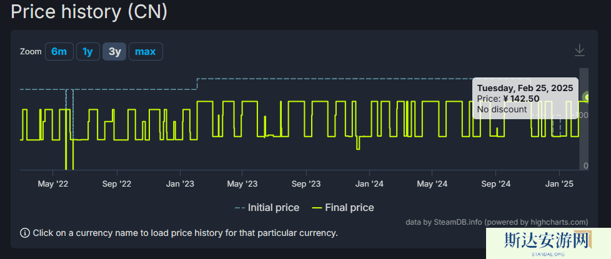
Task: Click the Jan '24 axis label
Action: tap(369, 183)
